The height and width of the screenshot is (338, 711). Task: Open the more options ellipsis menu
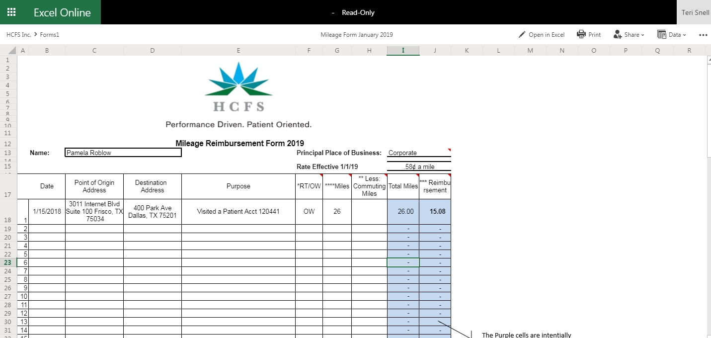703,35
